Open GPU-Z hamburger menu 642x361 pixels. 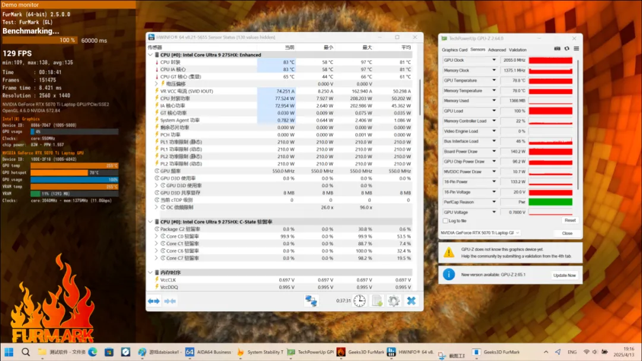577,49
